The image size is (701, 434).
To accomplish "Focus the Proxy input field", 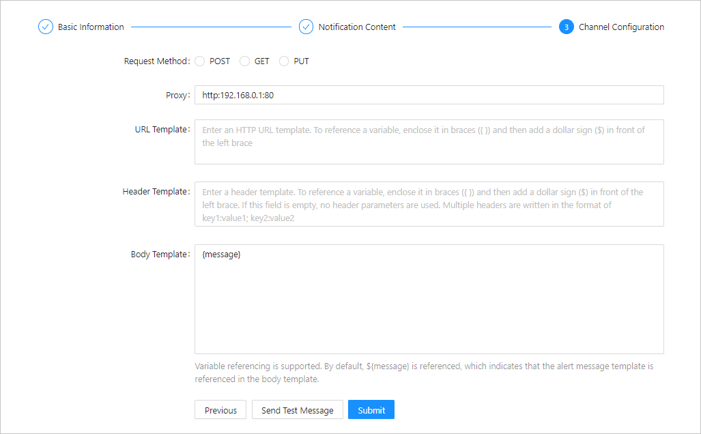I will click(429, 95).
